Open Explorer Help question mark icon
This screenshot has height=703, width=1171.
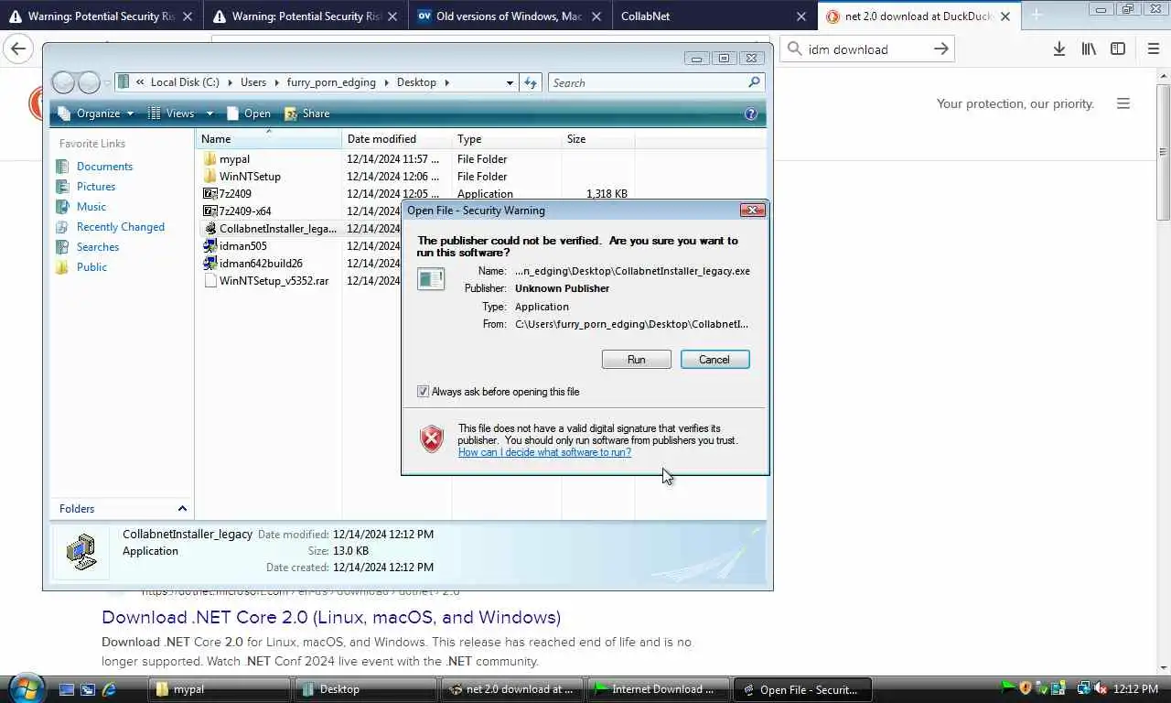[x=751, y=114]
